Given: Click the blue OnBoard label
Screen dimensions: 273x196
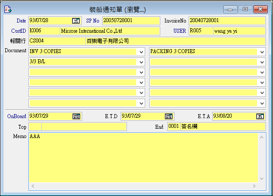Looking at the screenshot, I should 16,116.
